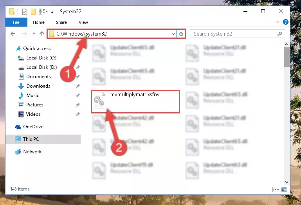This screenshot has height=205, width=301.
Task: Open the Explorer Help question-mark icon
Action: [x=285, y=22]
